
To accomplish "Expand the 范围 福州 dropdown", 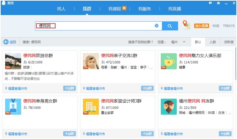I will tap(178, 42).
